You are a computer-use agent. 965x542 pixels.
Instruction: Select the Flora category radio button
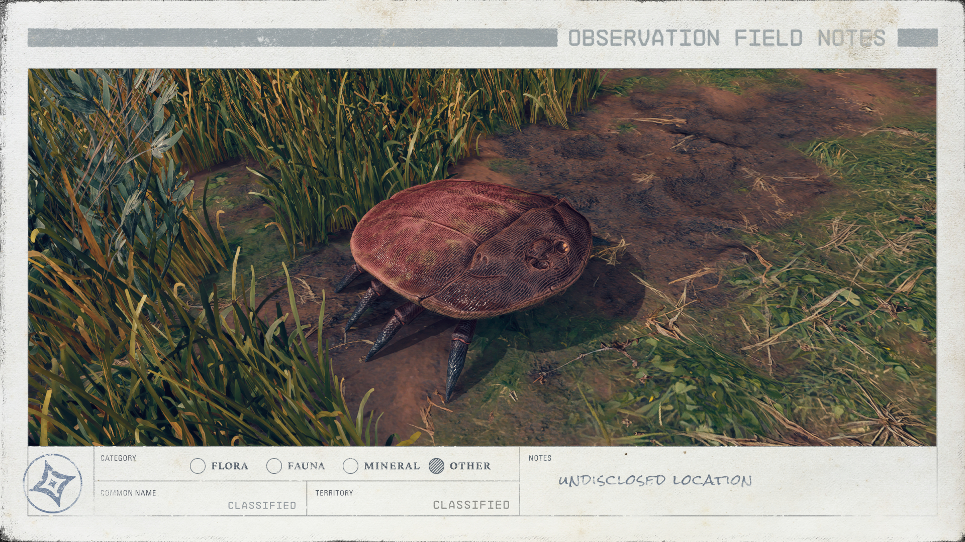[198, 466]
